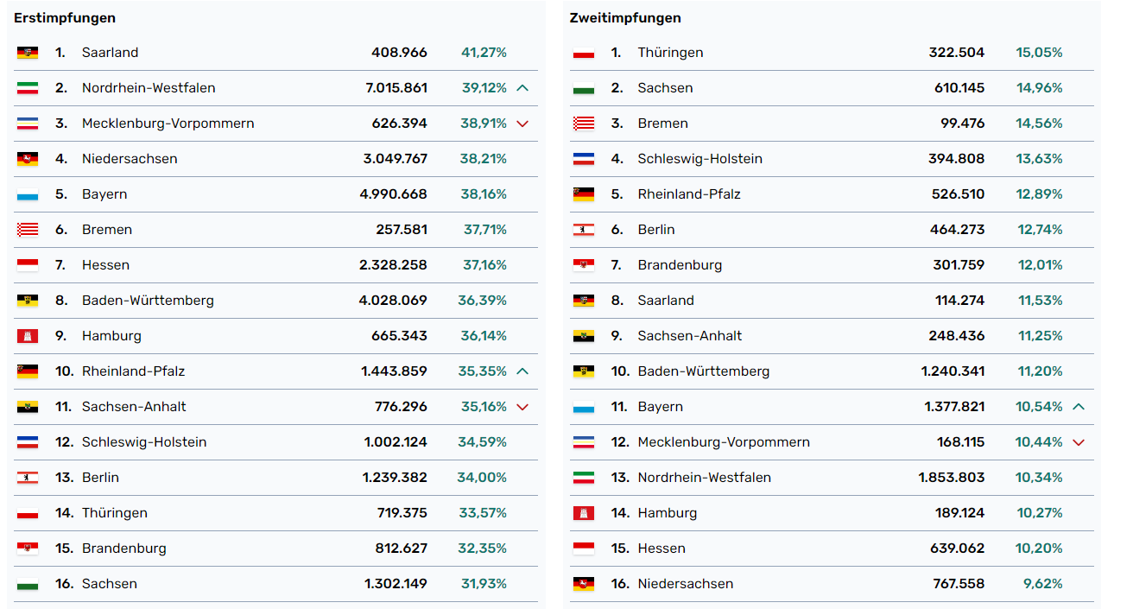The image size is (1133, 609).
Task: Click the Bremen flag in Zweitimpfungen list
Action: tap(583, 124)
